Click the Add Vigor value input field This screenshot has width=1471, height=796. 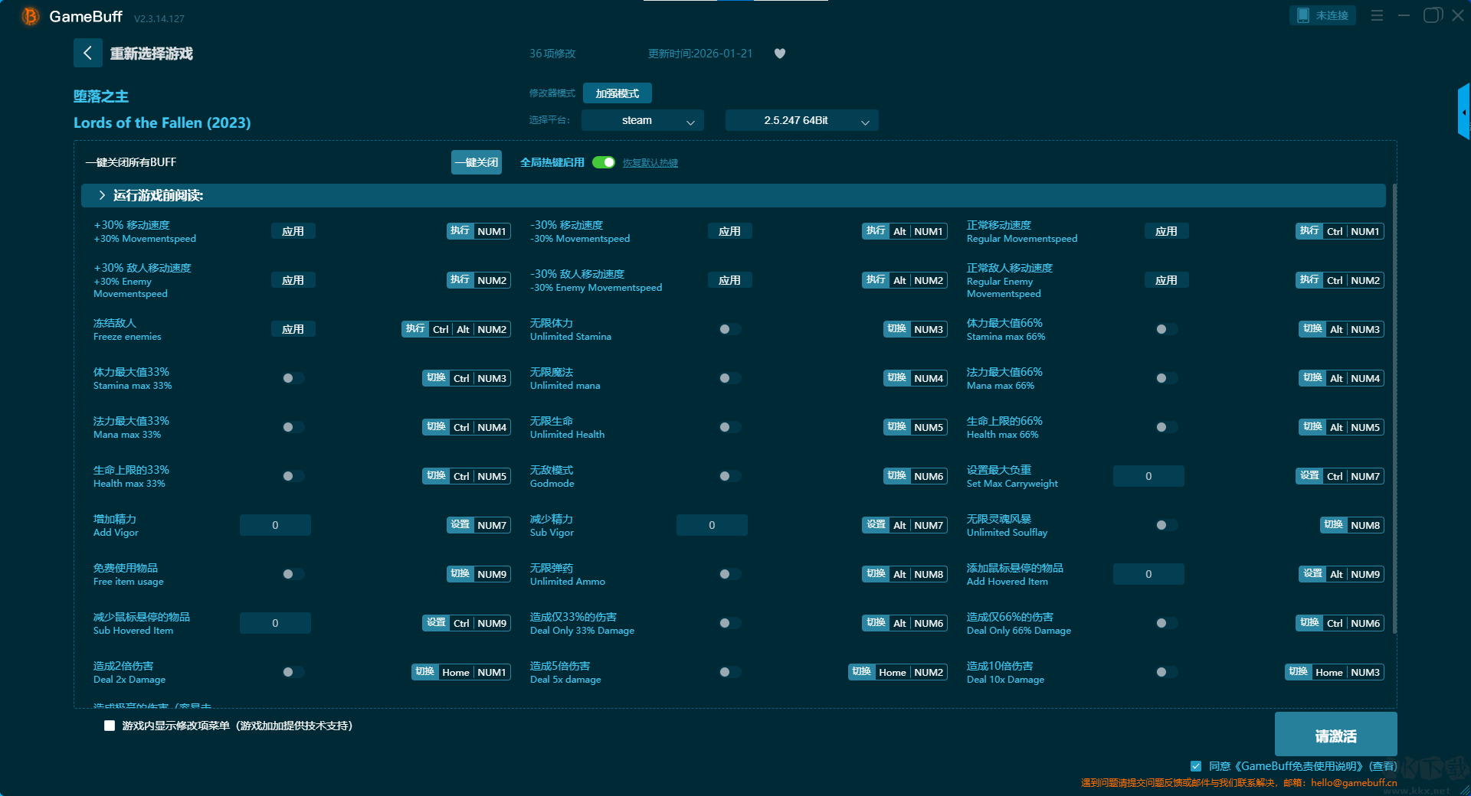(x=275, y=525)
